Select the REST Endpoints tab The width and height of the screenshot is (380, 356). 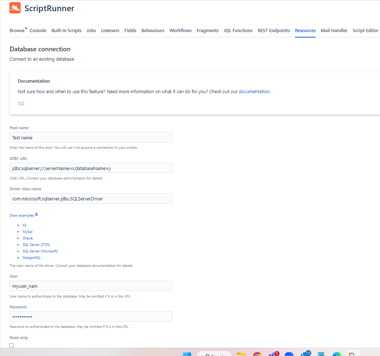pyautogui.click(x=274, y=30)
